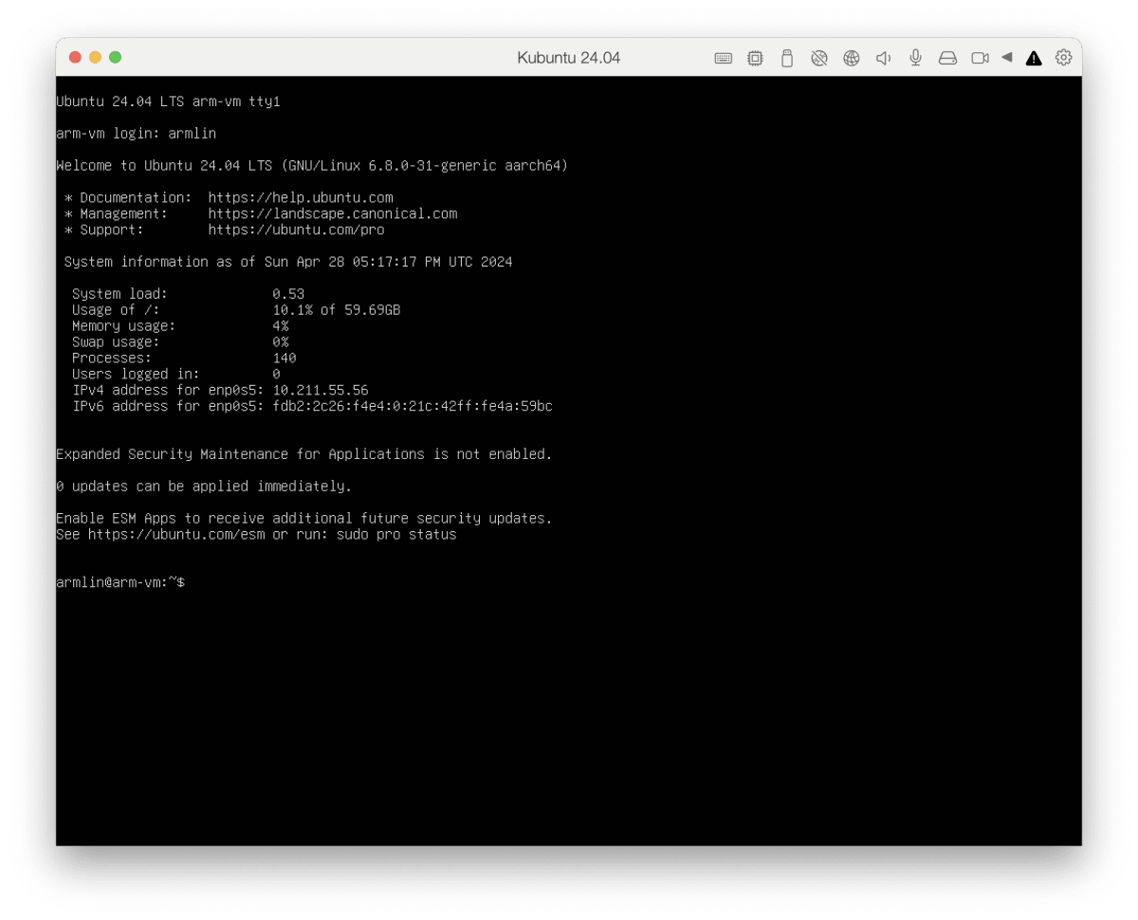Collapse toolbar icons with the left arrow
Viewport: 1138px width, 920px height.
coord(1007,57)
